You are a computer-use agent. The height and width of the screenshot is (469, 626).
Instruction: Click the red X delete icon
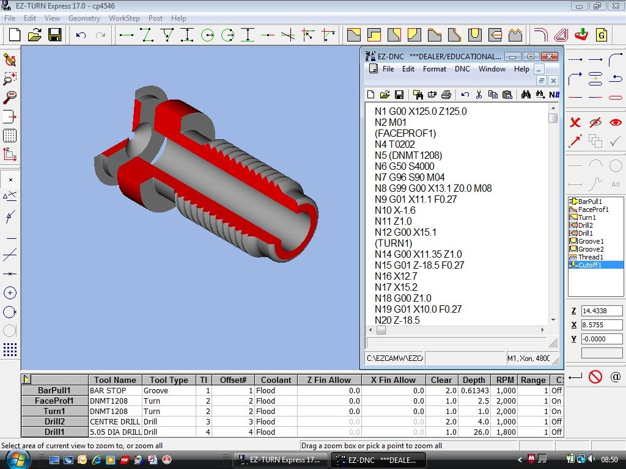(x=575, y=123)
